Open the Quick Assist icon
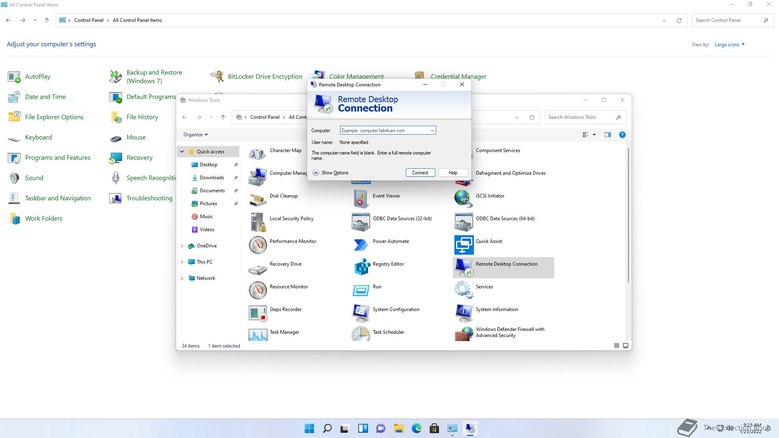 464,245
